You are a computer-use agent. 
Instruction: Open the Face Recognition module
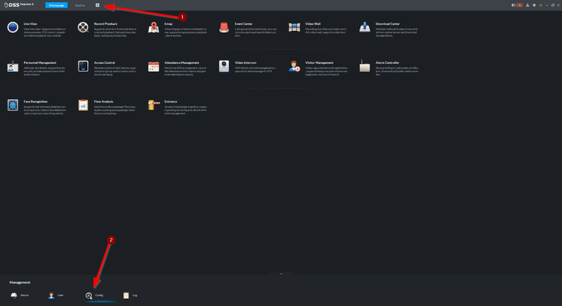36,106
